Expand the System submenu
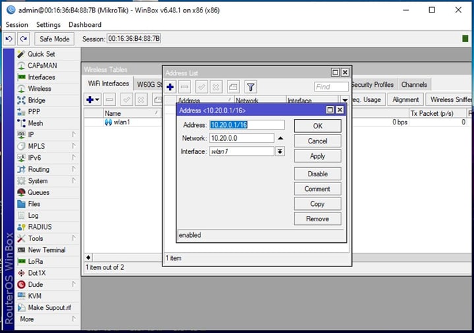The width and height of the screenshot is (474, 333). [73, 180]
